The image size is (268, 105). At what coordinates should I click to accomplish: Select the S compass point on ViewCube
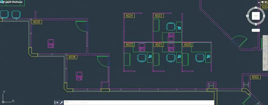point(256,24)
